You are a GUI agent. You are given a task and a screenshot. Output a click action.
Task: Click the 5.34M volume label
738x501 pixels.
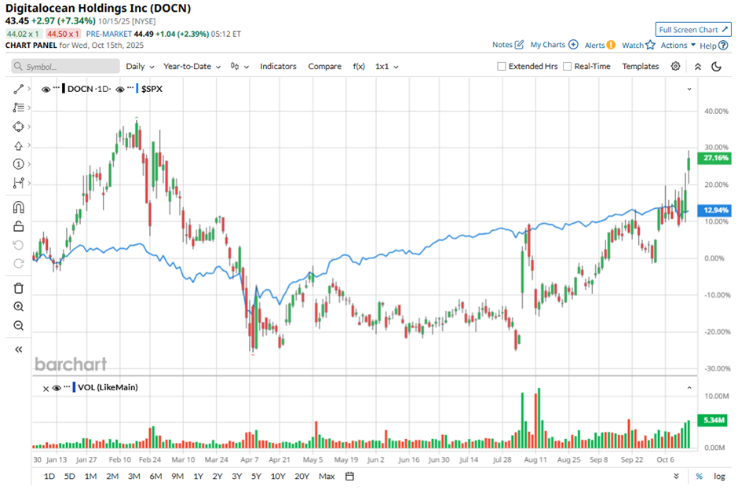pyautogui.click(x=714, y=420)
